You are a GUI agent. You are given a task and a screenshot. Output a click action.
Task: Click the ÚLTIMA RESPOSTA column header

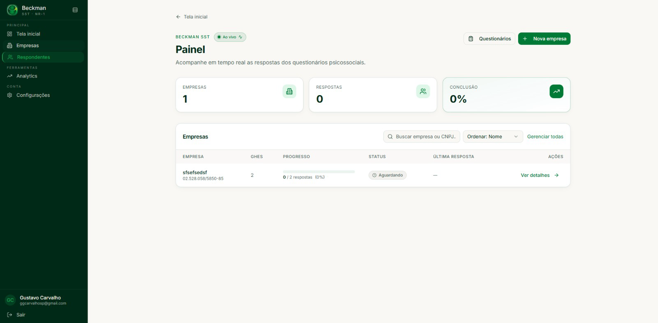point(454,157)
